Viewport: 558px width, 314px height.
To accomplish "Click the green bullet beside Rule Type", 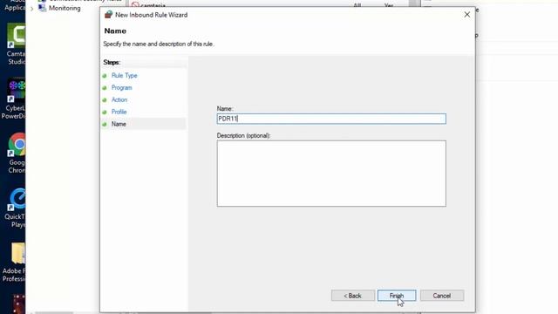I will pos(105,76).
